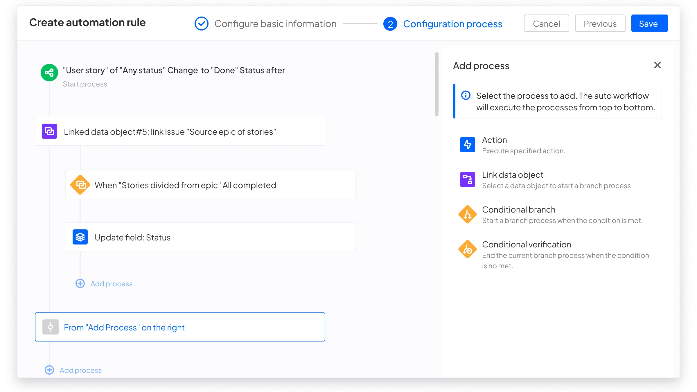The image size is (697, 392).
Task: Select the Link data object icon
Action: (x=467, y=179)
